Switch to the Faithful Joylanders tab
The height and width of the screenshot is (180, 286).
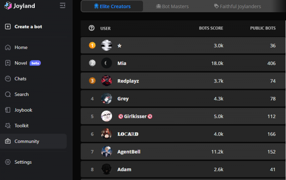click(237, 7)
